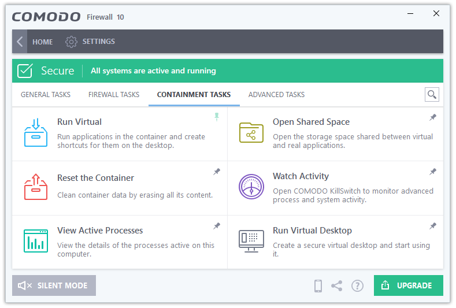Open the Advanced Tasks tab
This screenshot has width=456, height=308.
click(276, 95)
